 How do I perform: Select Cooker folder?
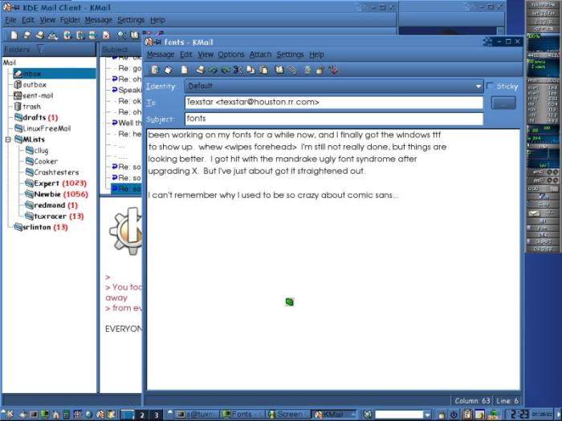(41, 161)
